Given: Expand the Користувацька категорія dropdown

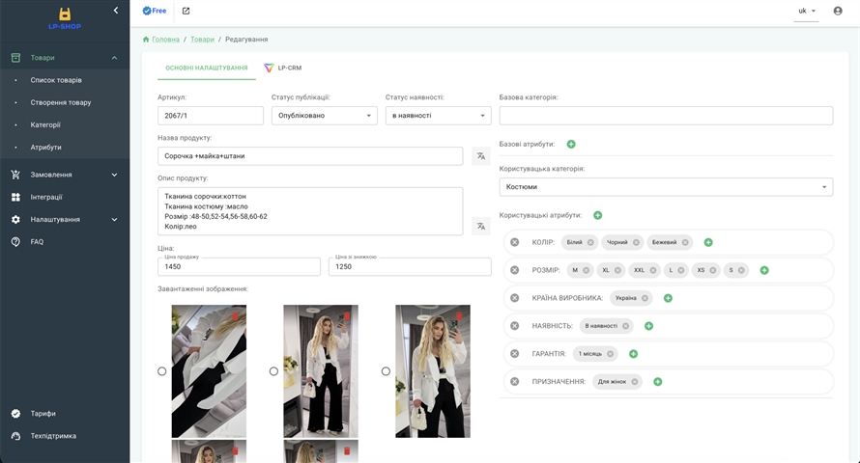Looking at the screenshot, I should 666,187.
